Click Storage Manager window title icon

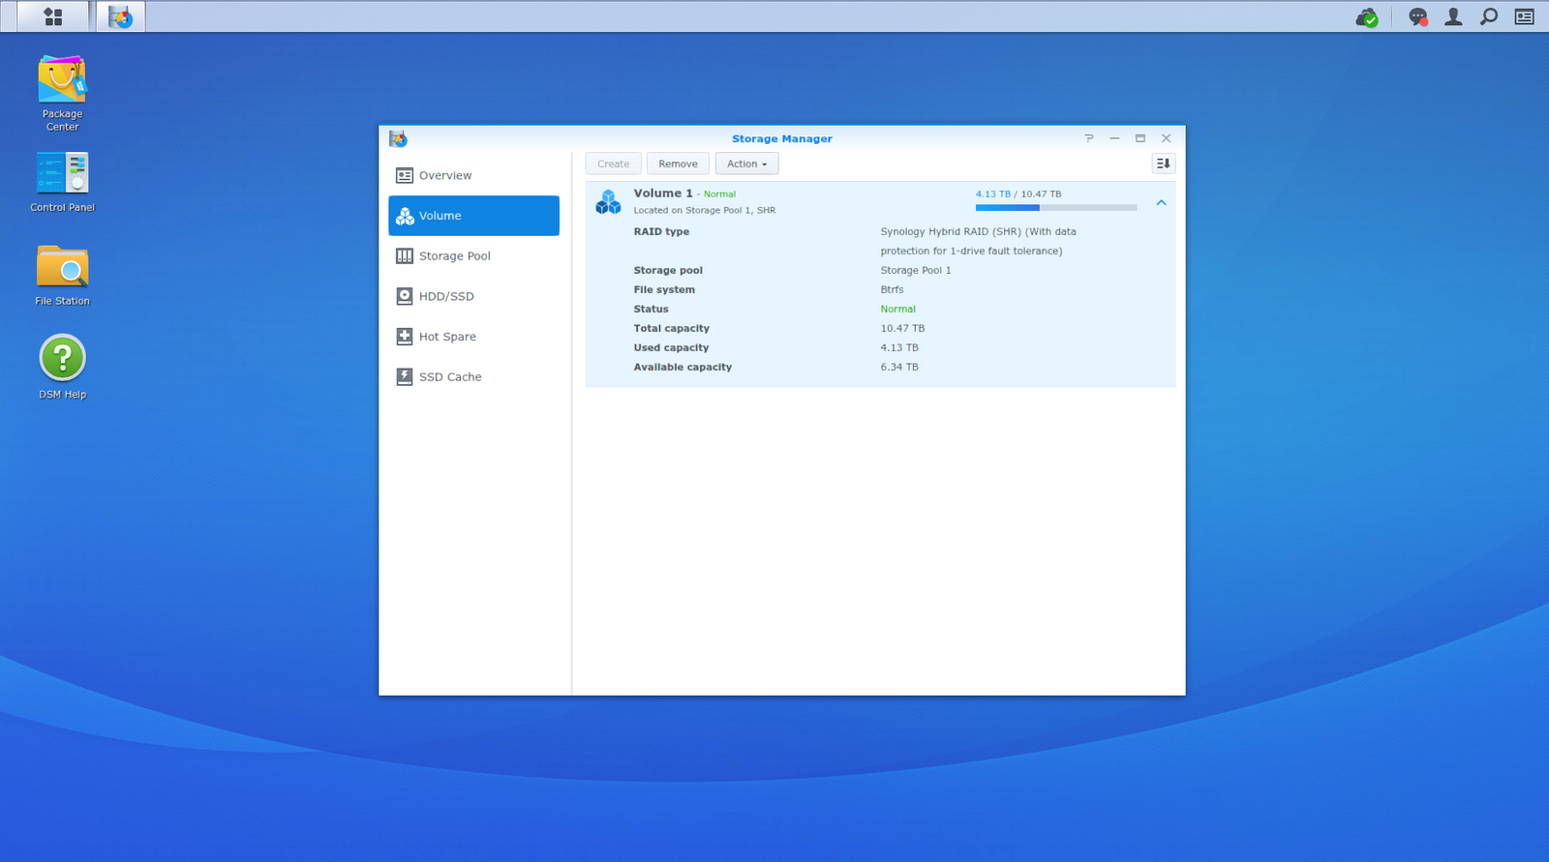click(x=398, y=138)
